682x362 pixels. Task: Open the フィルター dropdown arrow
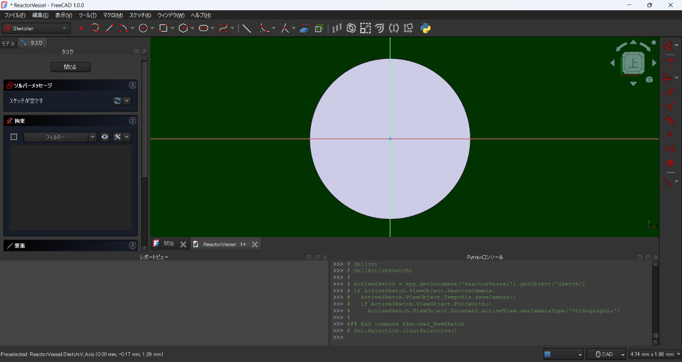(x=93, y=137)
